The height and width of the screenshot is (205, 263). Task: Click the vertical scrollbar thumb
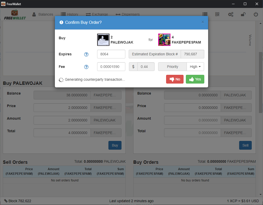pyautogui.click(x=260, y=82)
